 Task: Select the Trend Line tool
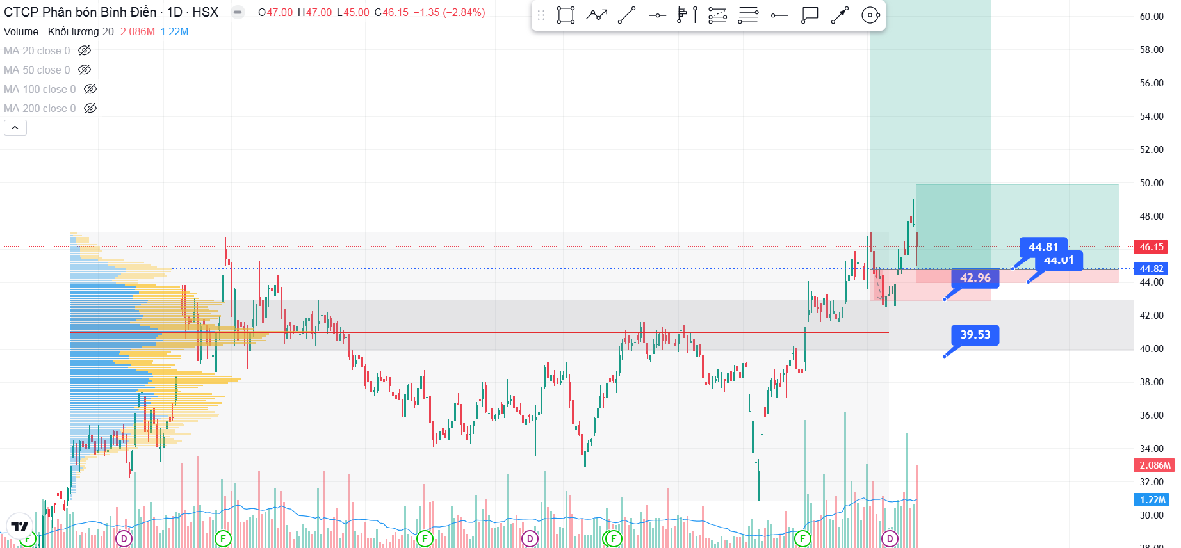coord(627,15)
